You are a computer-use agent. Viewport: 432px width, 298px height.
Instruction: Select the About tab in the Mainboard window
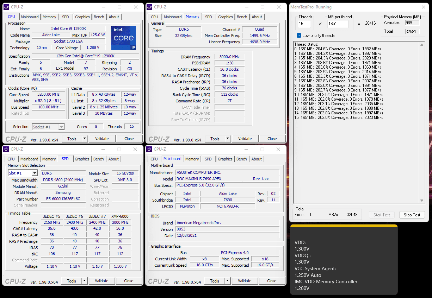click(x=257, y=159)
